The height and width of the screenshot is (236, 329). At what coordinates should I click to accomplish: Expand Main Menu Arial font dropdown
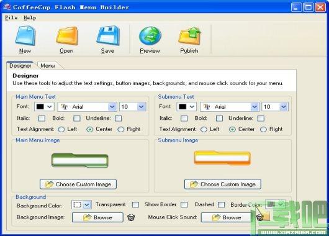(112, 107)
